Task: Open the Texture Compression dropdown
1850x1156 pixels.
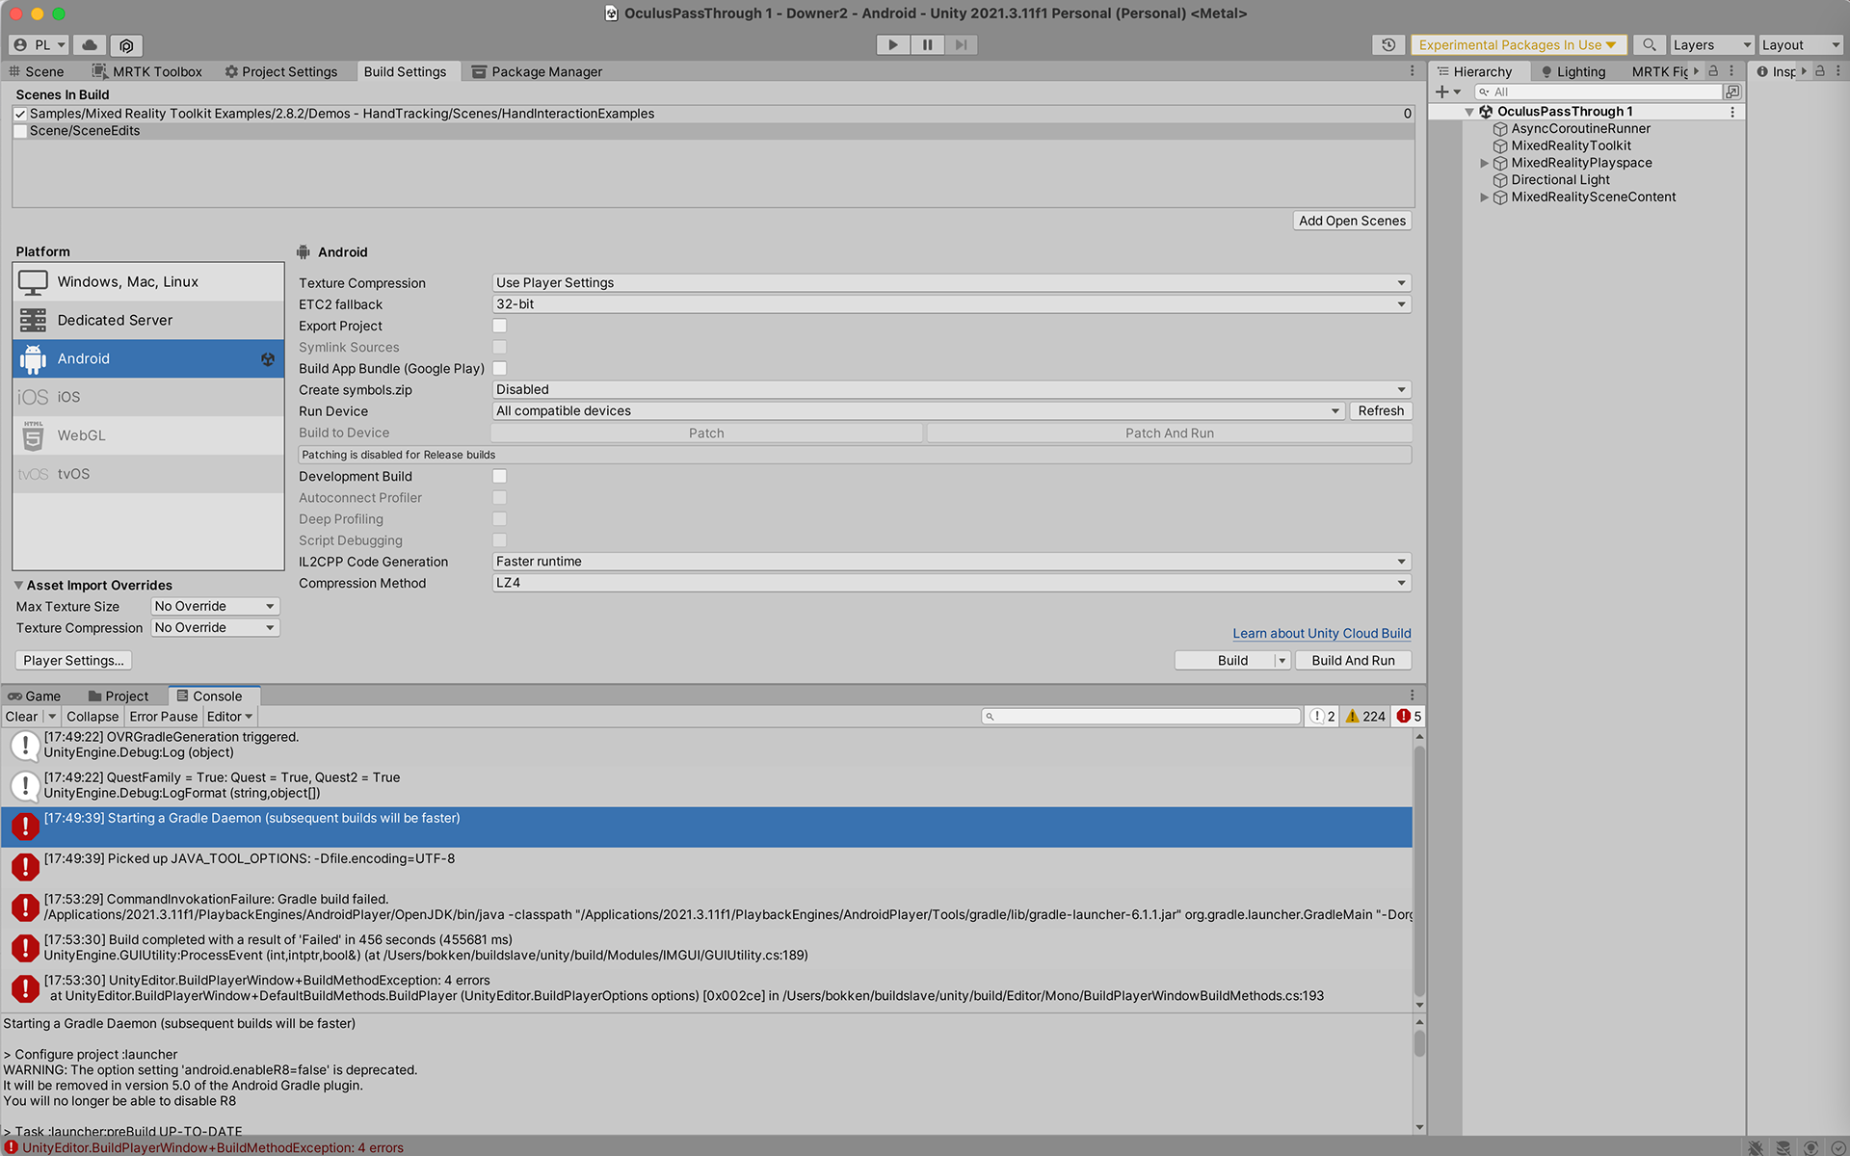Action: pos(951,282)
